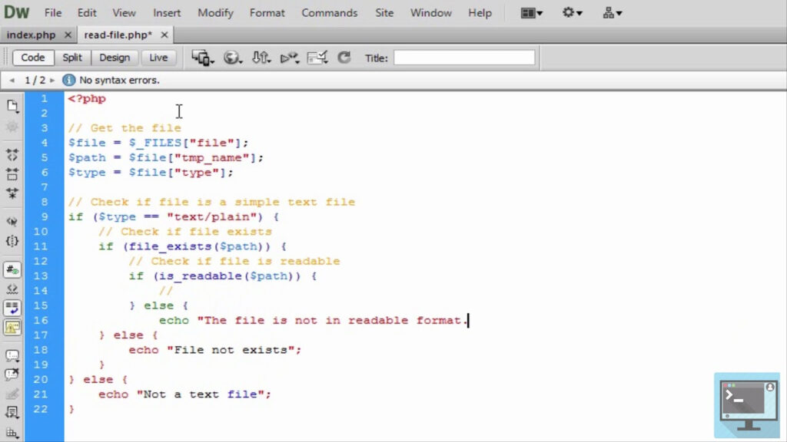
Task: Click "file_exists" function name on line 11
Action: pos(170,246)
